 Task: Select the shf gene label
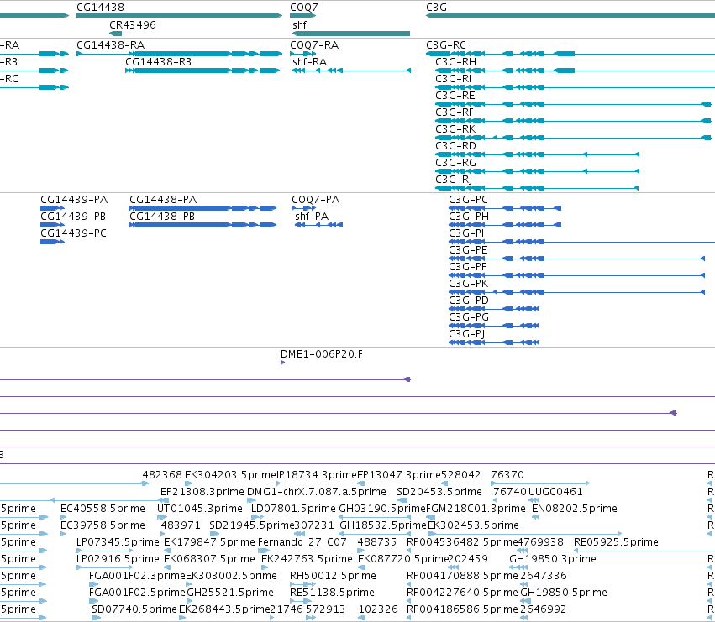(300, 24)
